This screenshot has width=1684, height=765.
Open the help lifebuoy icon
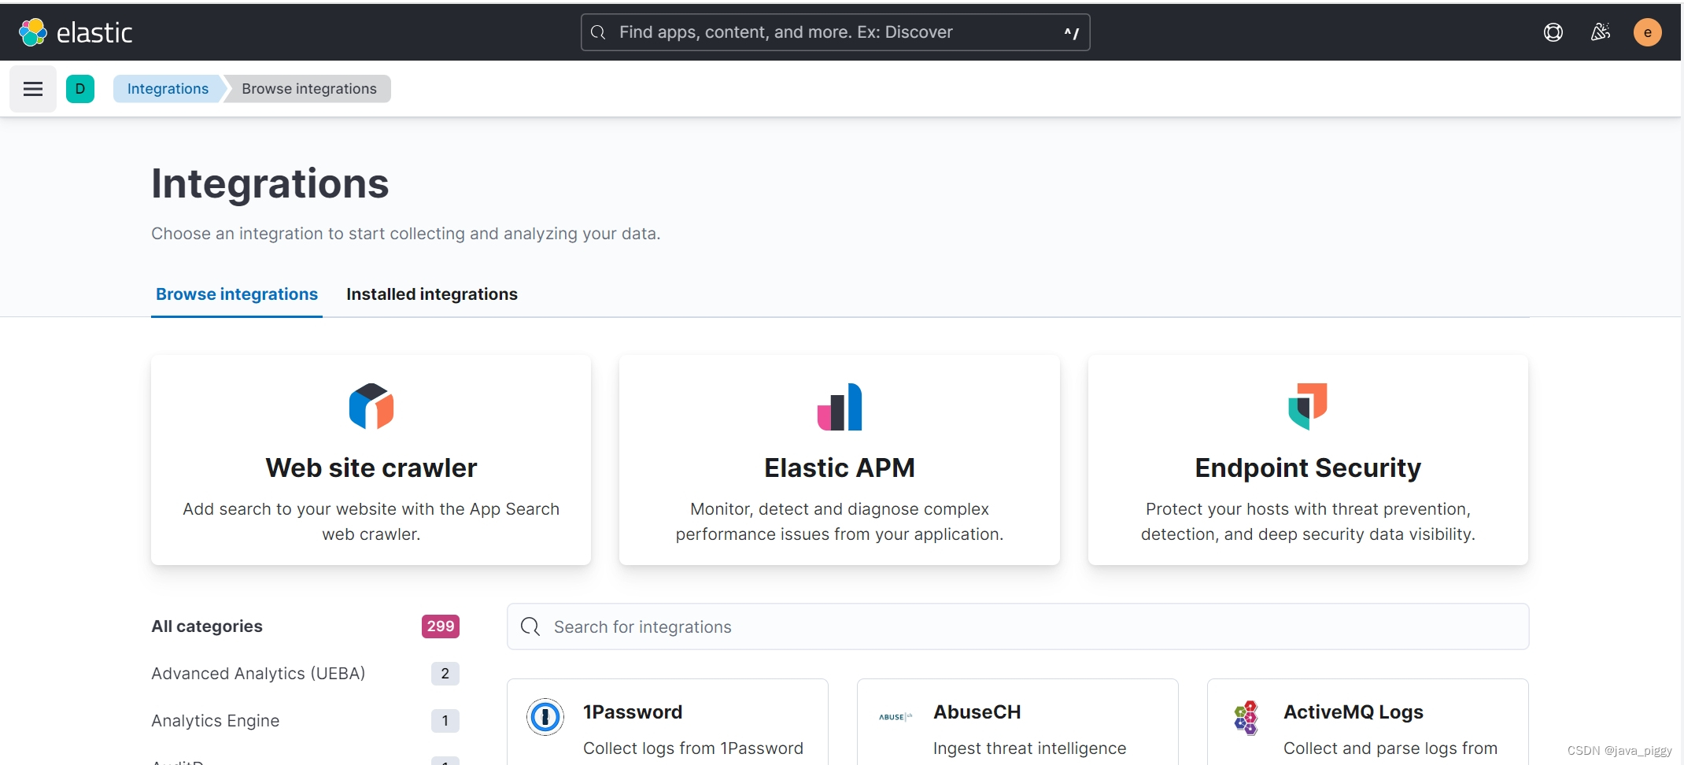coord(1553,32)
